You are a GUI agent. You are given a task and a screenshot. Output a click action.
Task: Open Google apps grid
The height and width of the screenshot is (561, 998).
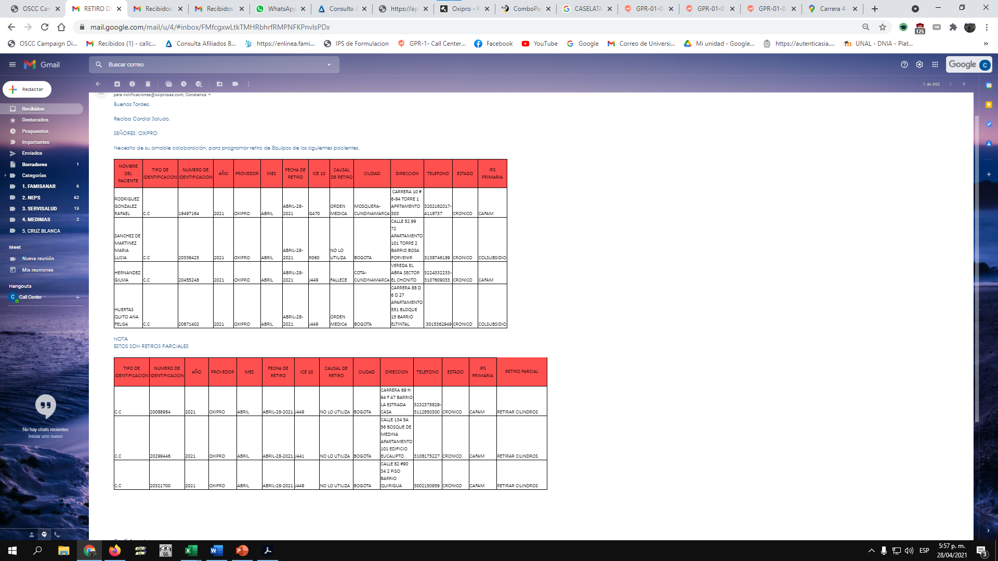935,64
